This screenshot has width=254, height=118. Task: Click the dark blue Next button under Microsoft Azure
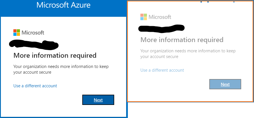click(x=98, y=100)
